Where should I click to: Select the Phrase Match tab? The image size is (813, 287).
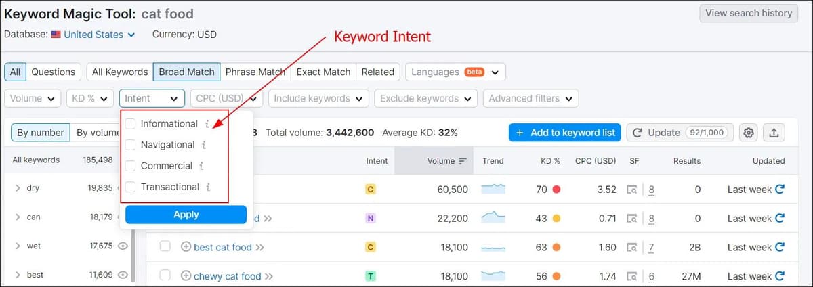pos(255,72)
